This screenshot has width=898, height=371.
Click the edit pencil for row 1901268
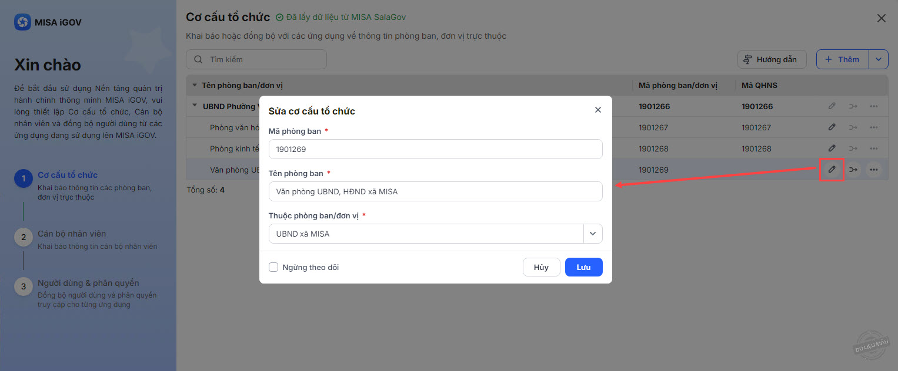832,149
